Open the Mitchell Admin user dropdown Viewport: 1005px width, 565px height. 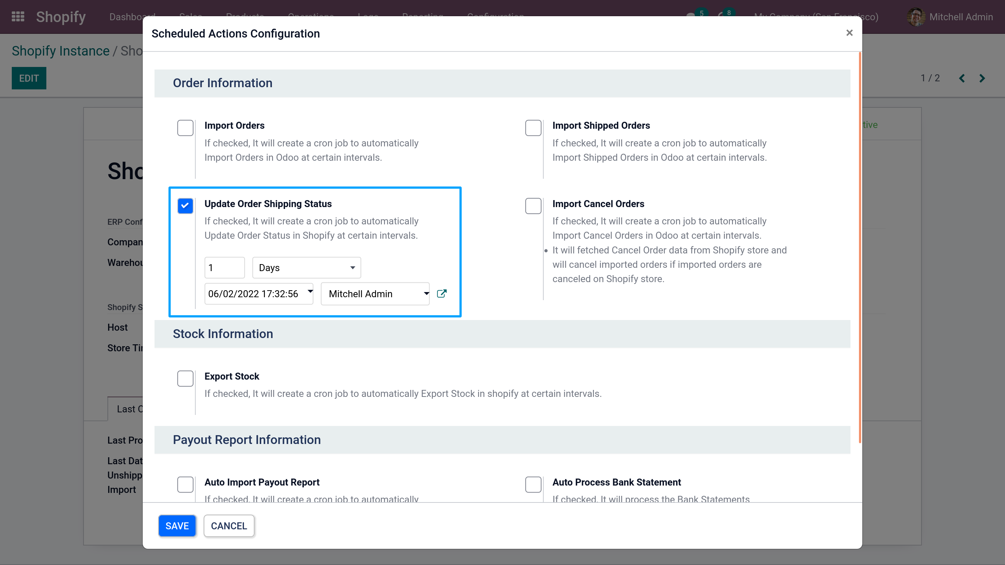[375, 294]
